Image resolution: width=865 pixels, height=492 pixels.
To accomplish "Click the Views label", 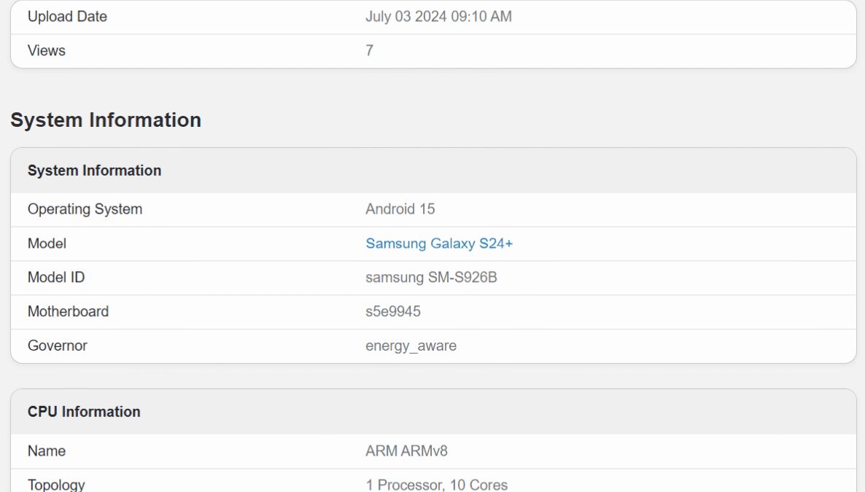I will (47, 51).
